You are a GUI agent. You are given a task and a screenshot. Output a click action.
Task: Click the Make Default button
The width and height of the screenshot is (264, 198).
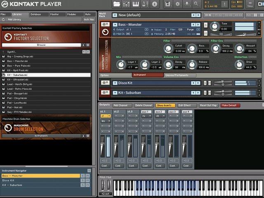click(x=230, y=106)
